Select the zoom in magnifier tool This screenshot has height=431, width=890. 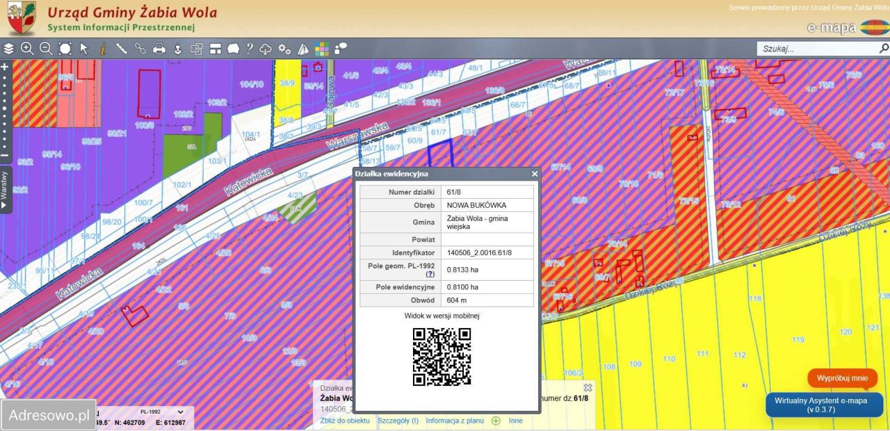[27, 49]
